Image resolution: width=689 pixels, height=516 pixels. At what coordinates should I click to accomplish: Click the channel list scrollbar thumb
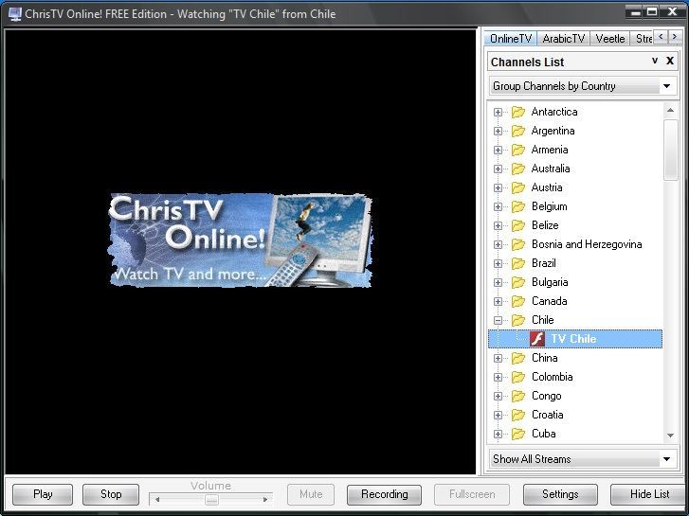point(671,150)
